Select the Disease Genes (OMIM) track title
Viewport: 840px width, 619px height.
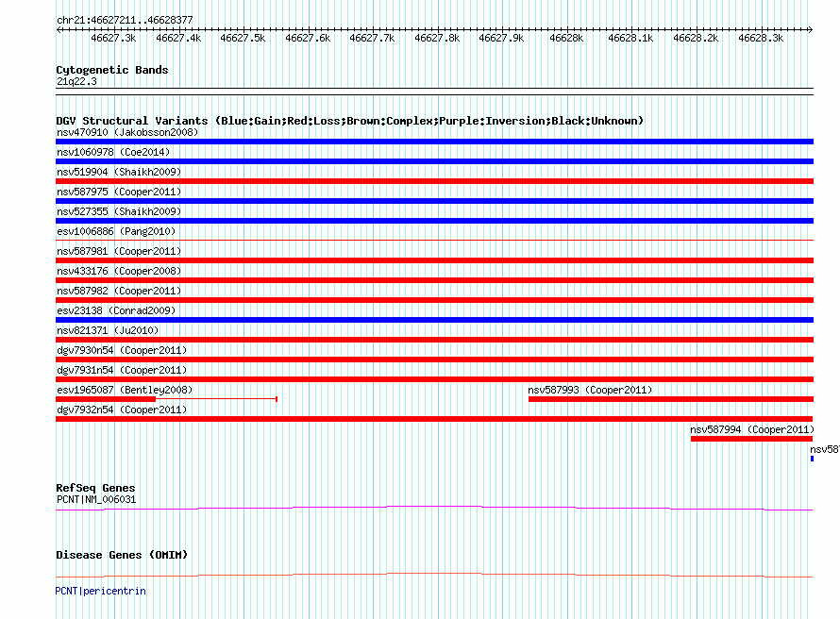point(122,555)
